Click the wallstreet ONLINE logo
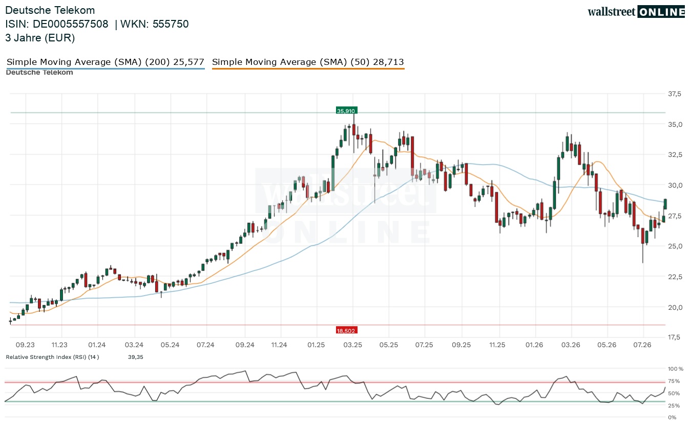Image resolution: width=691 pixels, height=431 pixels. pos(636,12)
